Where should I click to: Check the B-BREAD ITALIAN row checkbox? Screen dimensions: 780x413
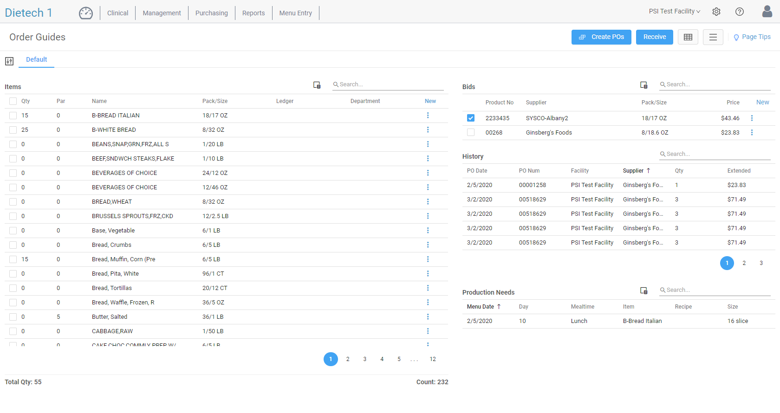tap(13, 116)
